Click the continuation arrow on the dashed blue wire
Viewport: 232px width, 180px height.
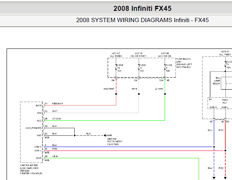pos(214,178)
